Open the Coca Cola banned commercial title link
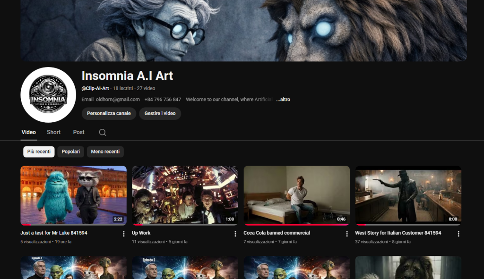Screen dimensions: 484x279 pos(277,233)
